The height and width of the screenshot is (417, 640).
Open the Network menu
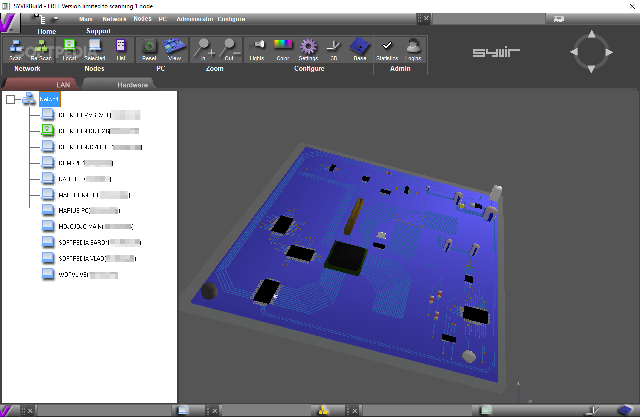115,19
